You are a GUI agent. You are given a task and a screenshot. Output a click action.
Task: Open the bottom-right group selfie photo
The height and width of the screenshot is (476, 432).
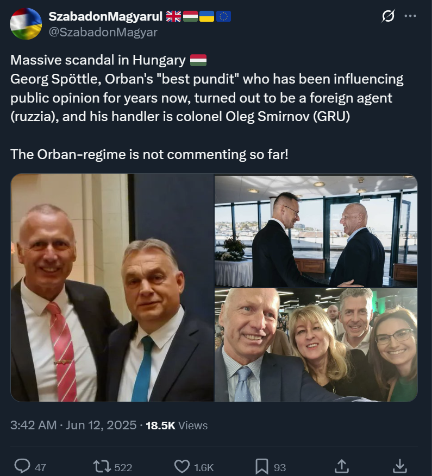(x=316, y=345)
